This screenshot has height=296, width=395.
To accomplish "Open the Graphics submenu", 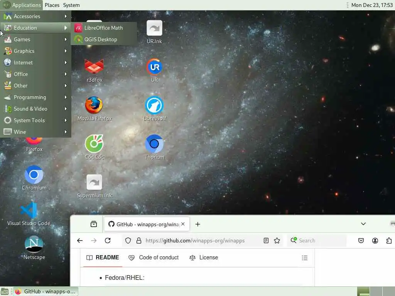I will 35,51.
